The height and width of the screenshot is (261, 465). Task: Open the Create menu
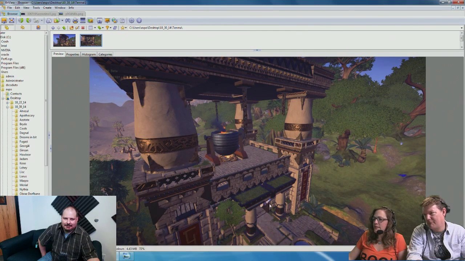(47, 8)
